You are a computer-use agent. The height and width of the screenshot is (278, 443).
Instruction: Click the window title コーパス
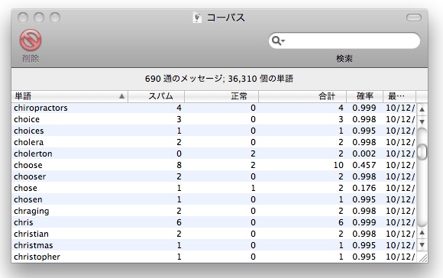(226, 18)
